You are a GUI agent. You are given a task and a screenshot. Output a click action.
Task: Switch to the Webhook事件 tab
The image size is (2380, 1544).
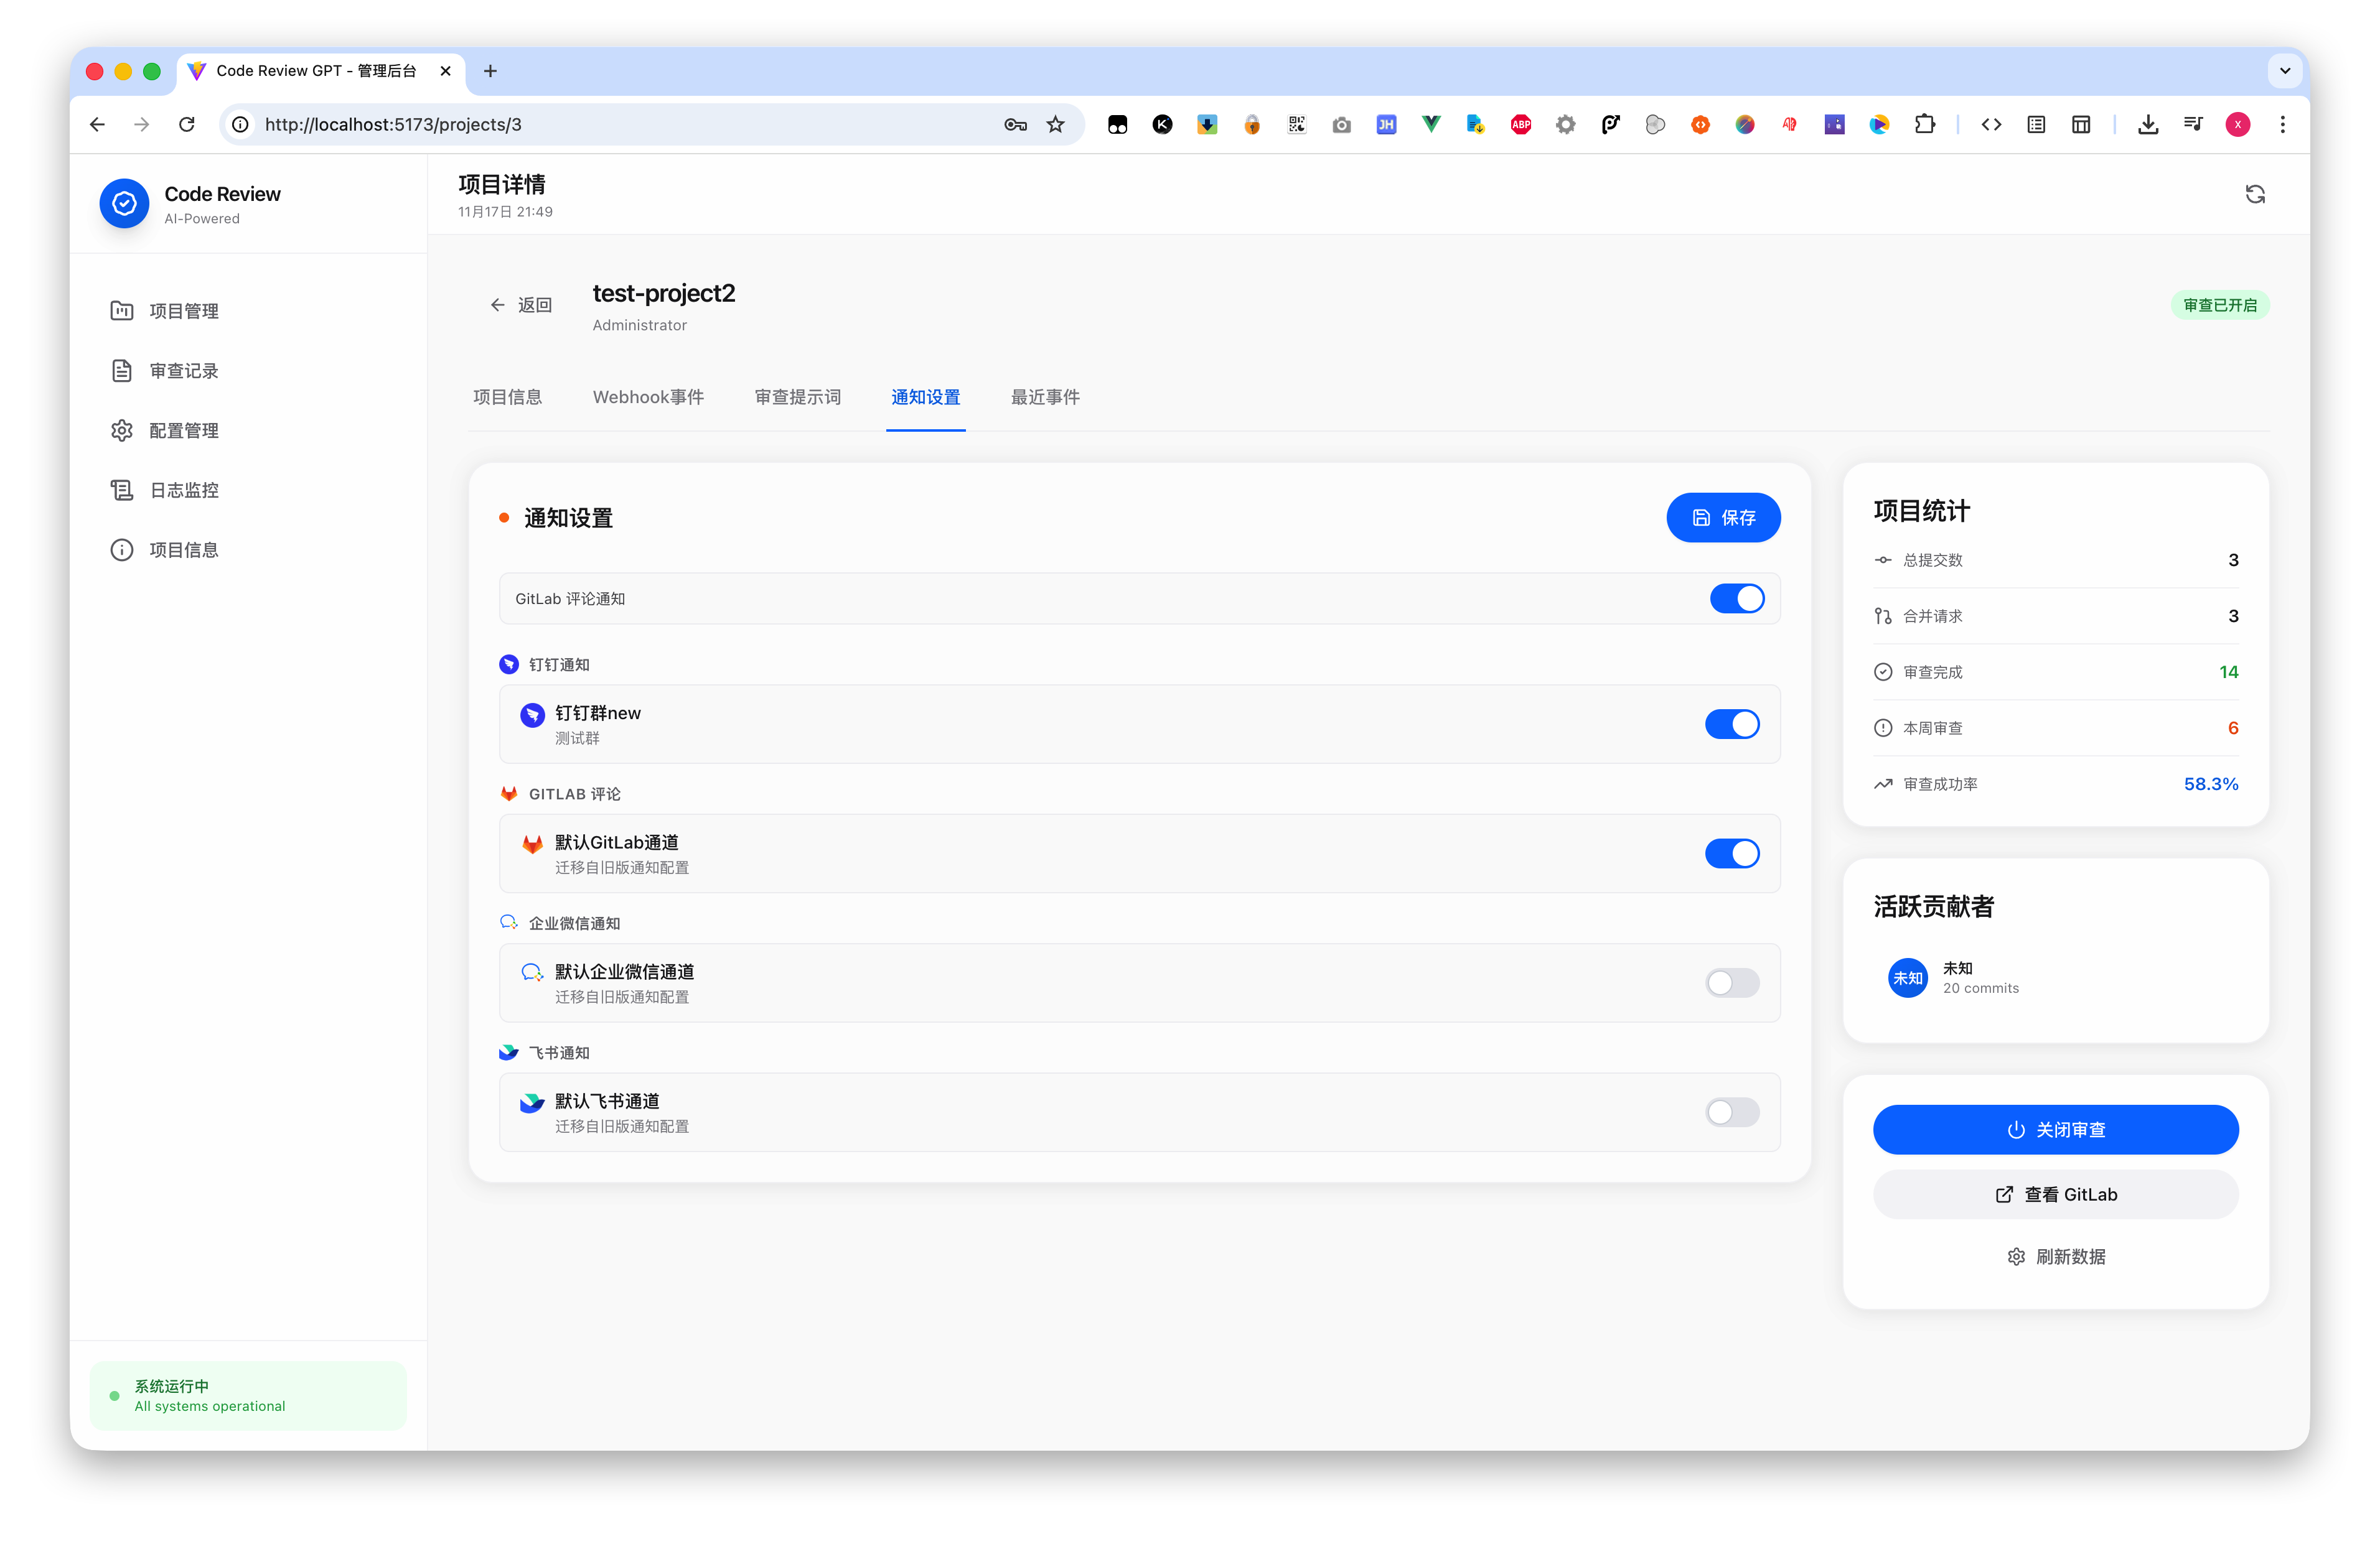coord(648,398)
